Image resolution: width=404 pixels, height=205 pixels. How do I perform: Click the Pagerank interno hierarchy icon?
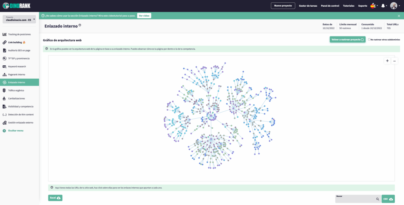coord(4,74)
